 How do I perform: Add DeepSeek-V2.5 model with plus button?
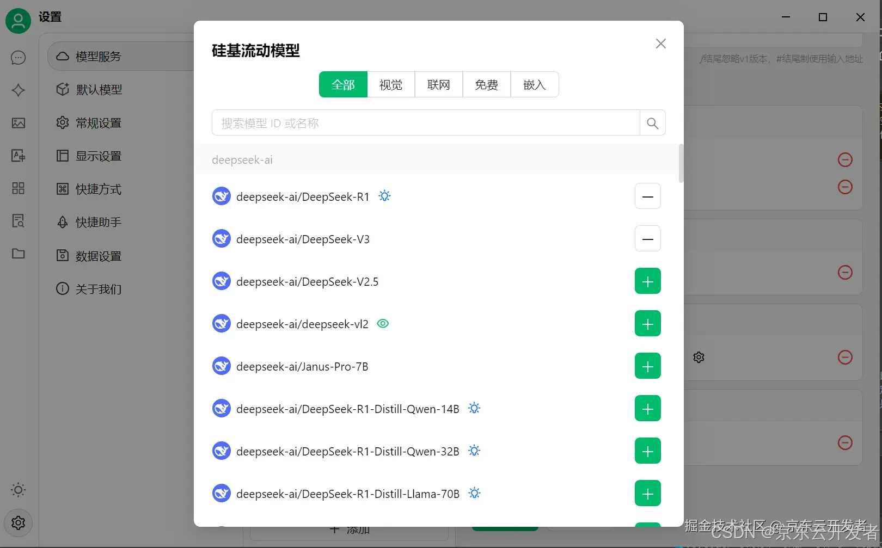coord(648,281)
